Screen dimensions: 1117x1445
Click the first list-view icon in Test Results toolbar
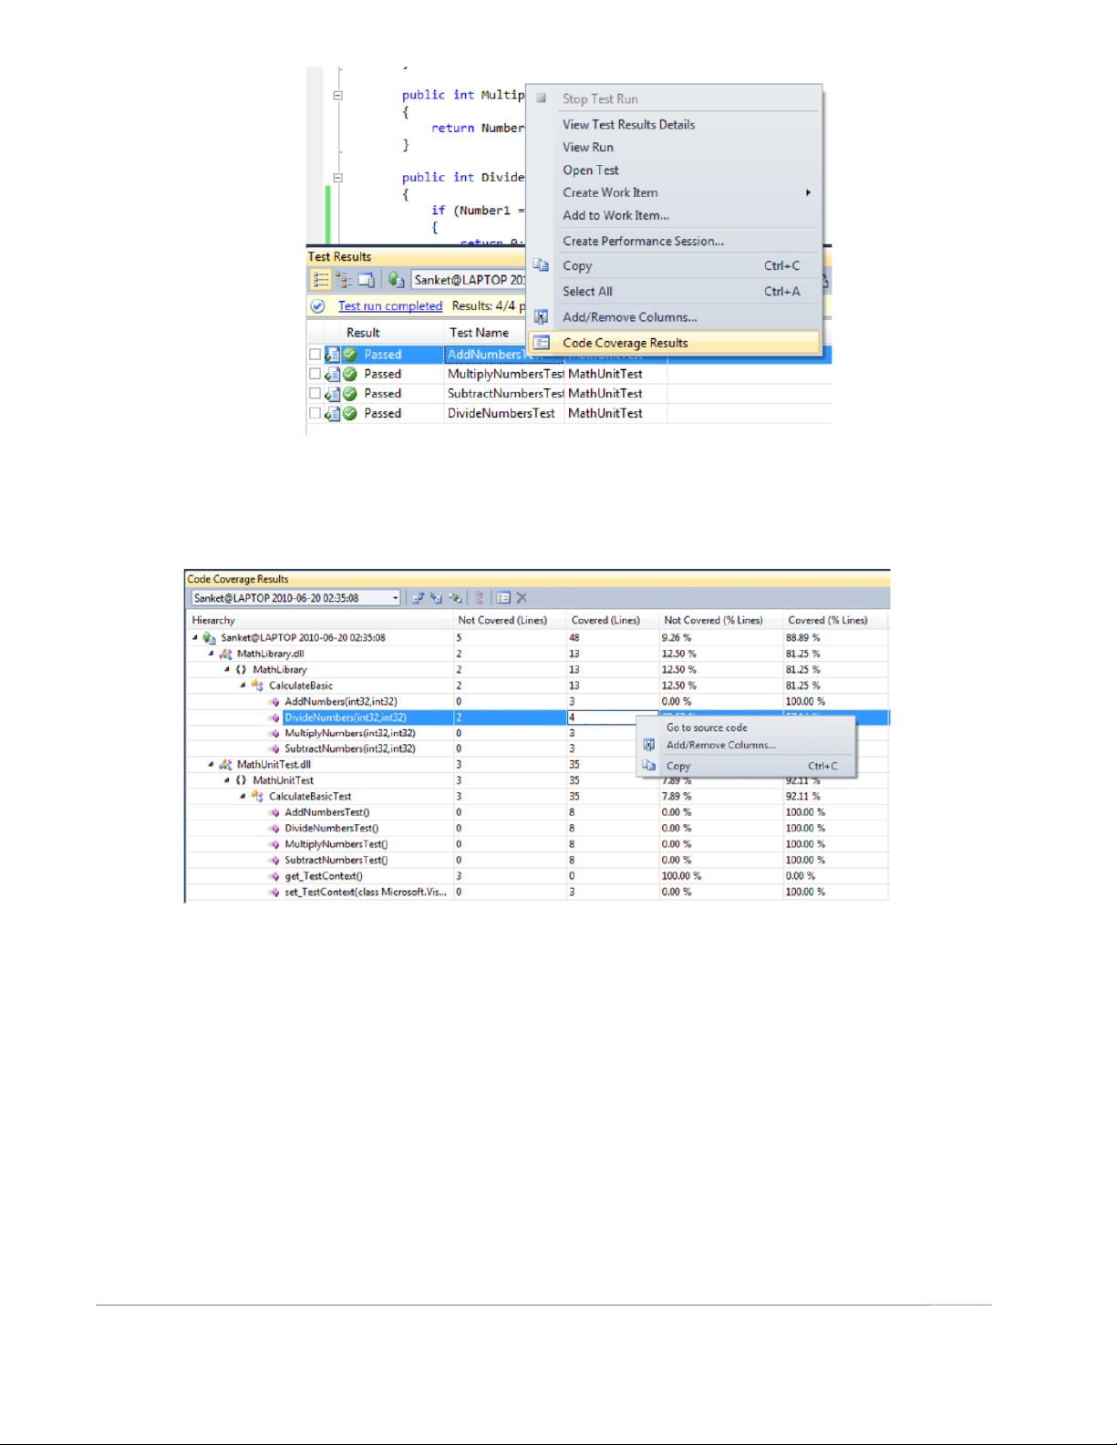point(321,280)
